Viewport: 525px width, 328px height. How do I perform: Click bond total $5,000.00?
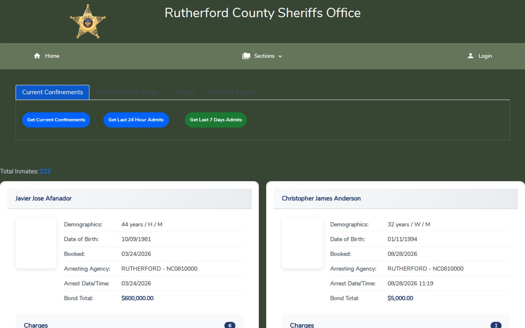400,298
